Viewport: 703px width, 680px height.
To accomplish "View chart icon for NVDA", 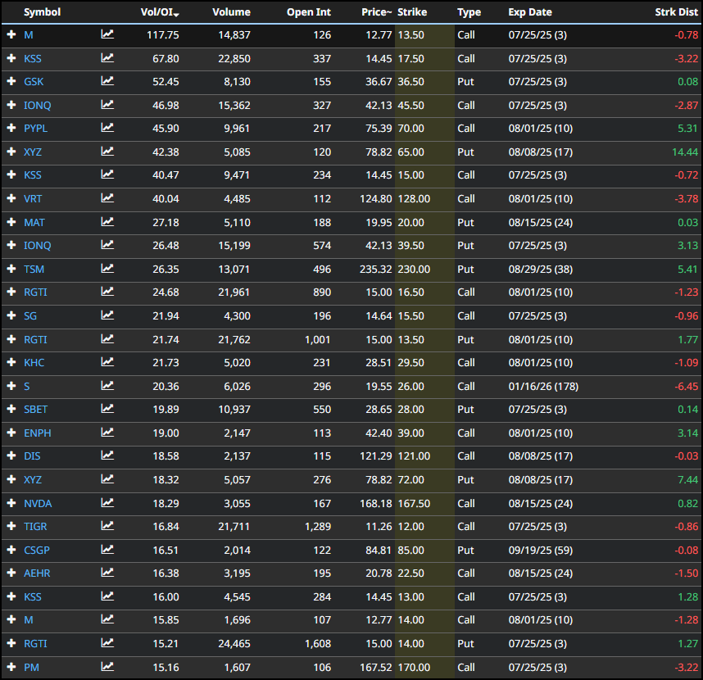I will [x=107, y=503].
